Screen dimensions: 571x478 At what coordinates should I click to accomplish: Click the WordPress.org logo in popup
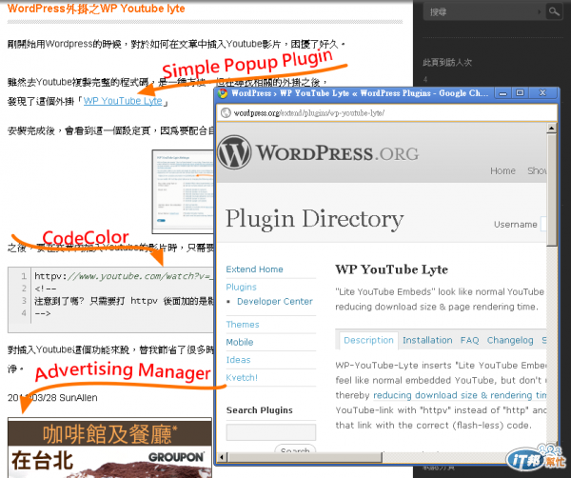pos(319,153)
